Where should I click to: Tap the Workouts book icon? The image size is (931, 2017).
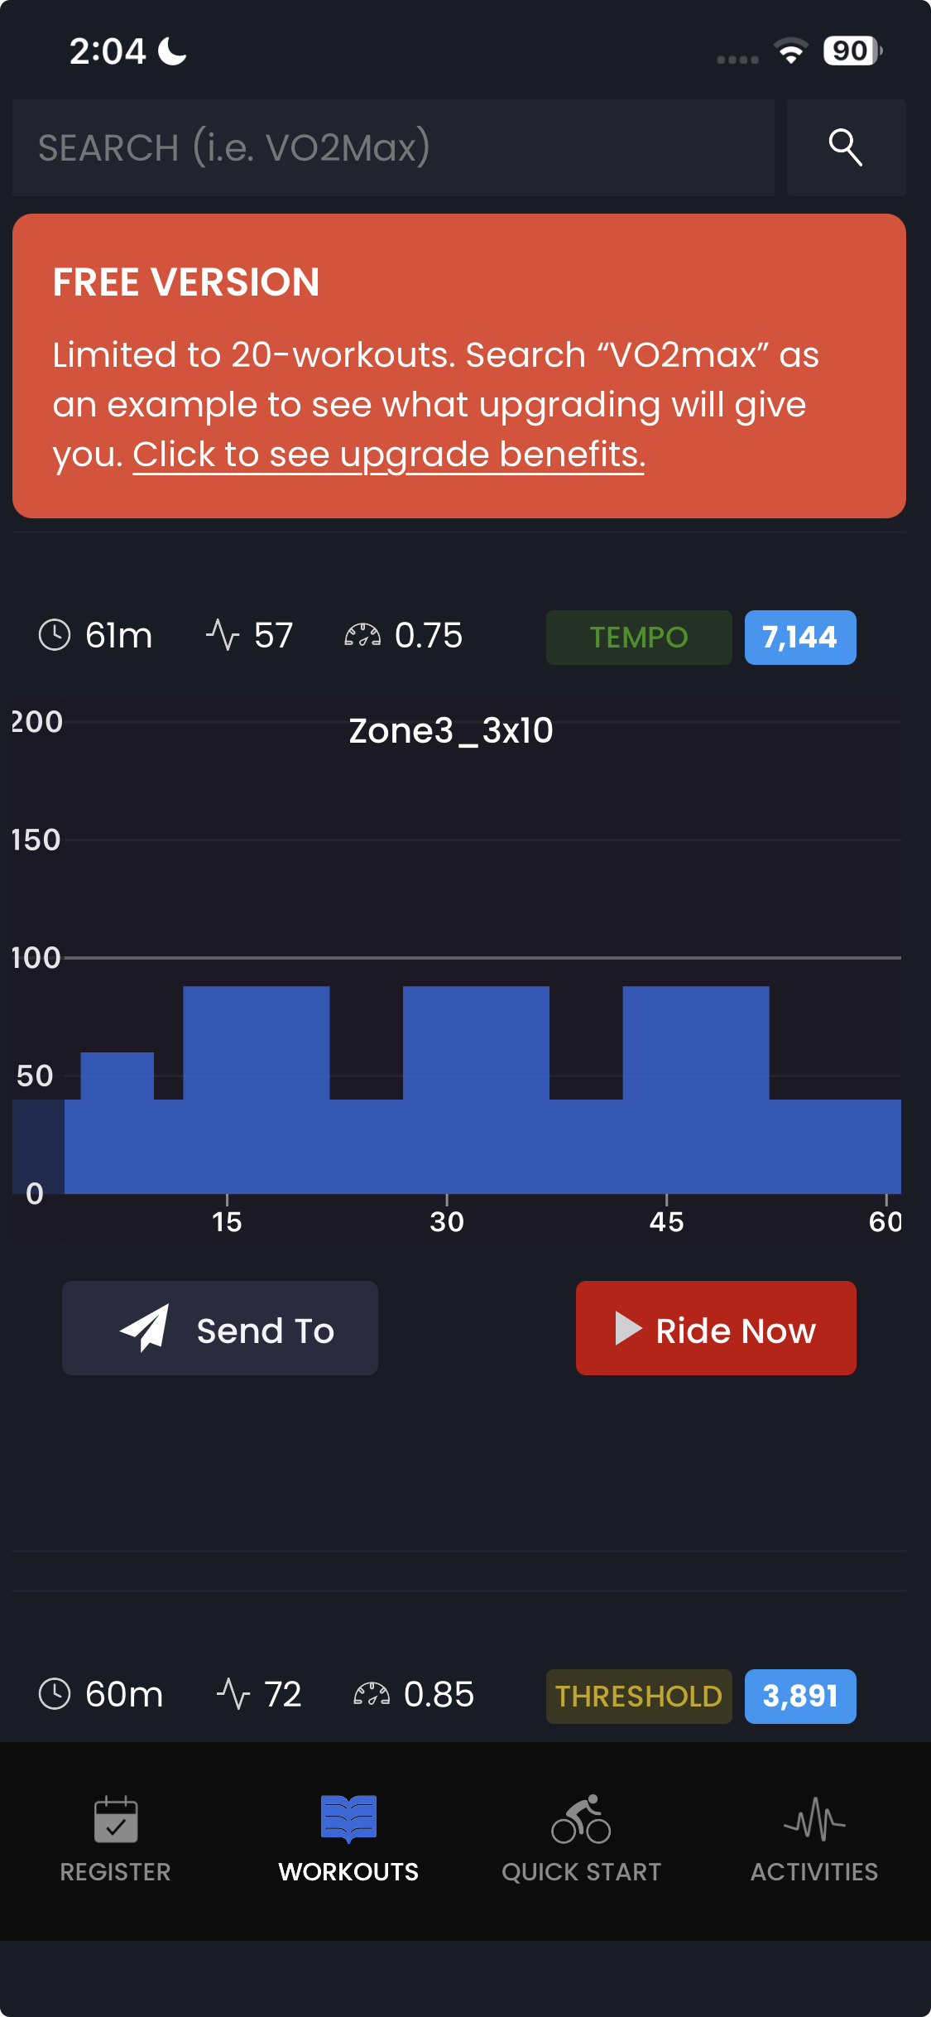click(348, 1819)
